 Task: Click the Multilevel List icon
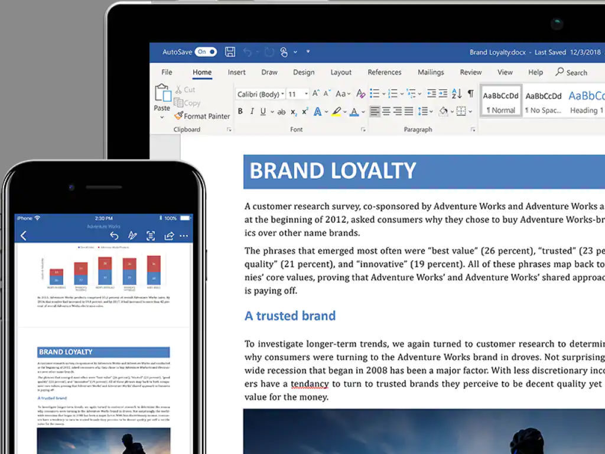point(411,93)
